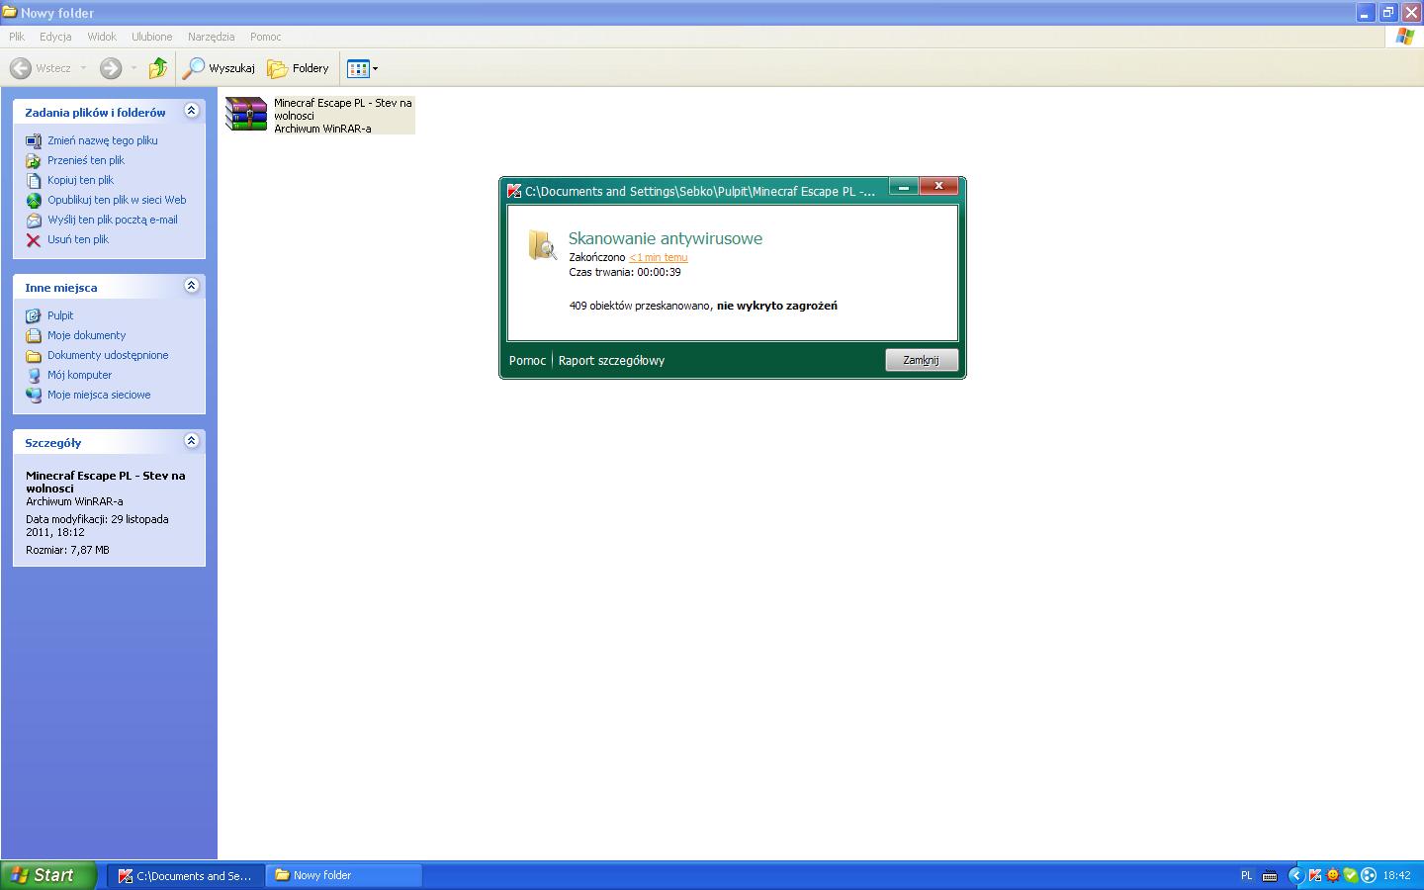Click the Back (Wstecz) arrow icon

[20, 68]
